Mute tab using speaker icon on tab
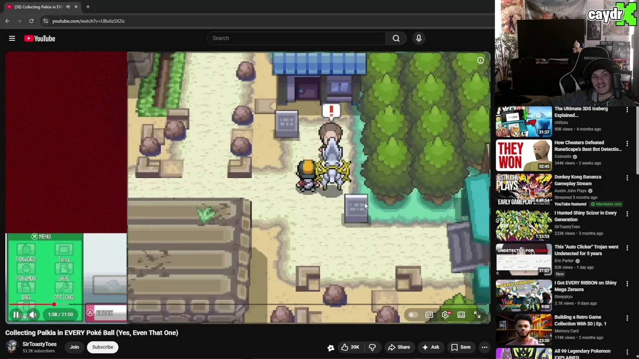 (x=68, y=7)
